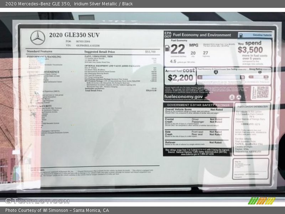This screenshot has width=285, height=214.
Task: Click the 'Rollover' rating row
Action: 197,143
